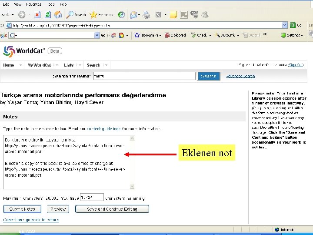This screenshot has height=235, width=313.
Task: Open the My WorldCat dropdown arrow
Action: pos(57,65)
